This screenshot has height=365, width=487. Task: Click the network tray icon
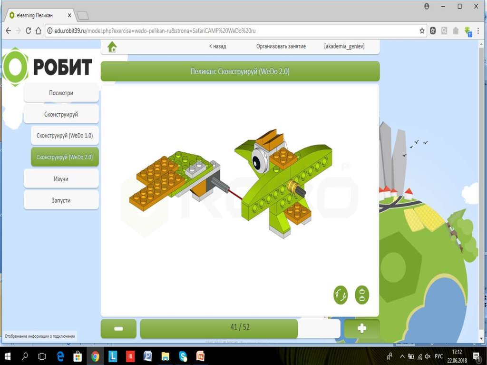coord(420,356)
